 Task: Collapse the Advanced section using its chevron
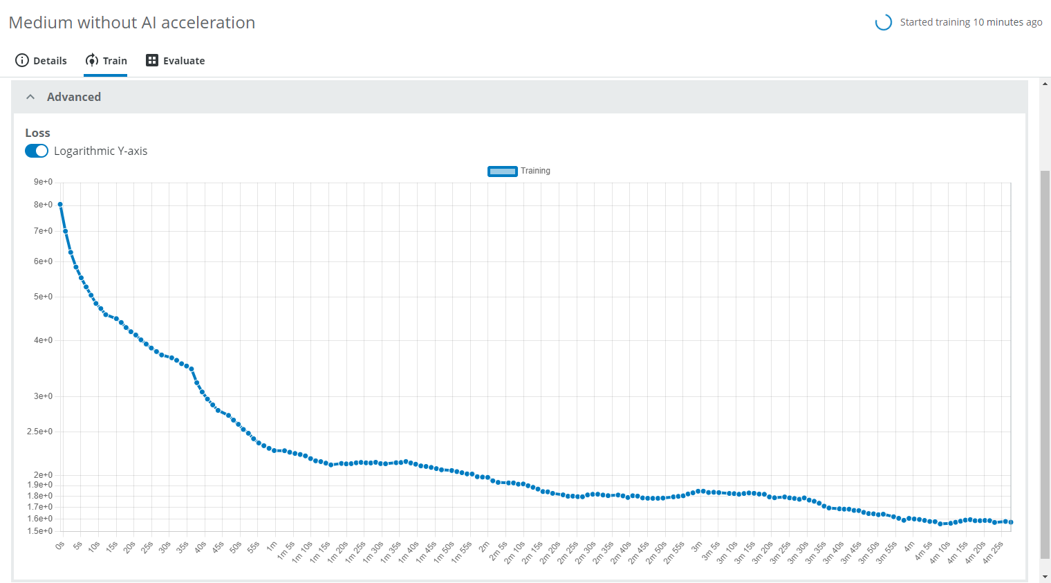(x=30, y=97)
